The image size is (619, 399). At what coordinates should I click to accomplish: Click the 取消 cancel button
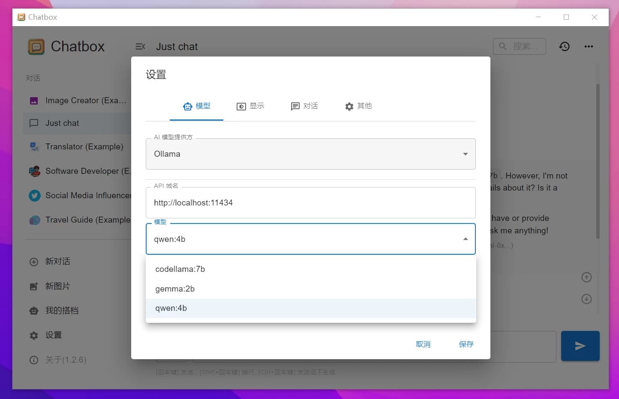[423, 344]
